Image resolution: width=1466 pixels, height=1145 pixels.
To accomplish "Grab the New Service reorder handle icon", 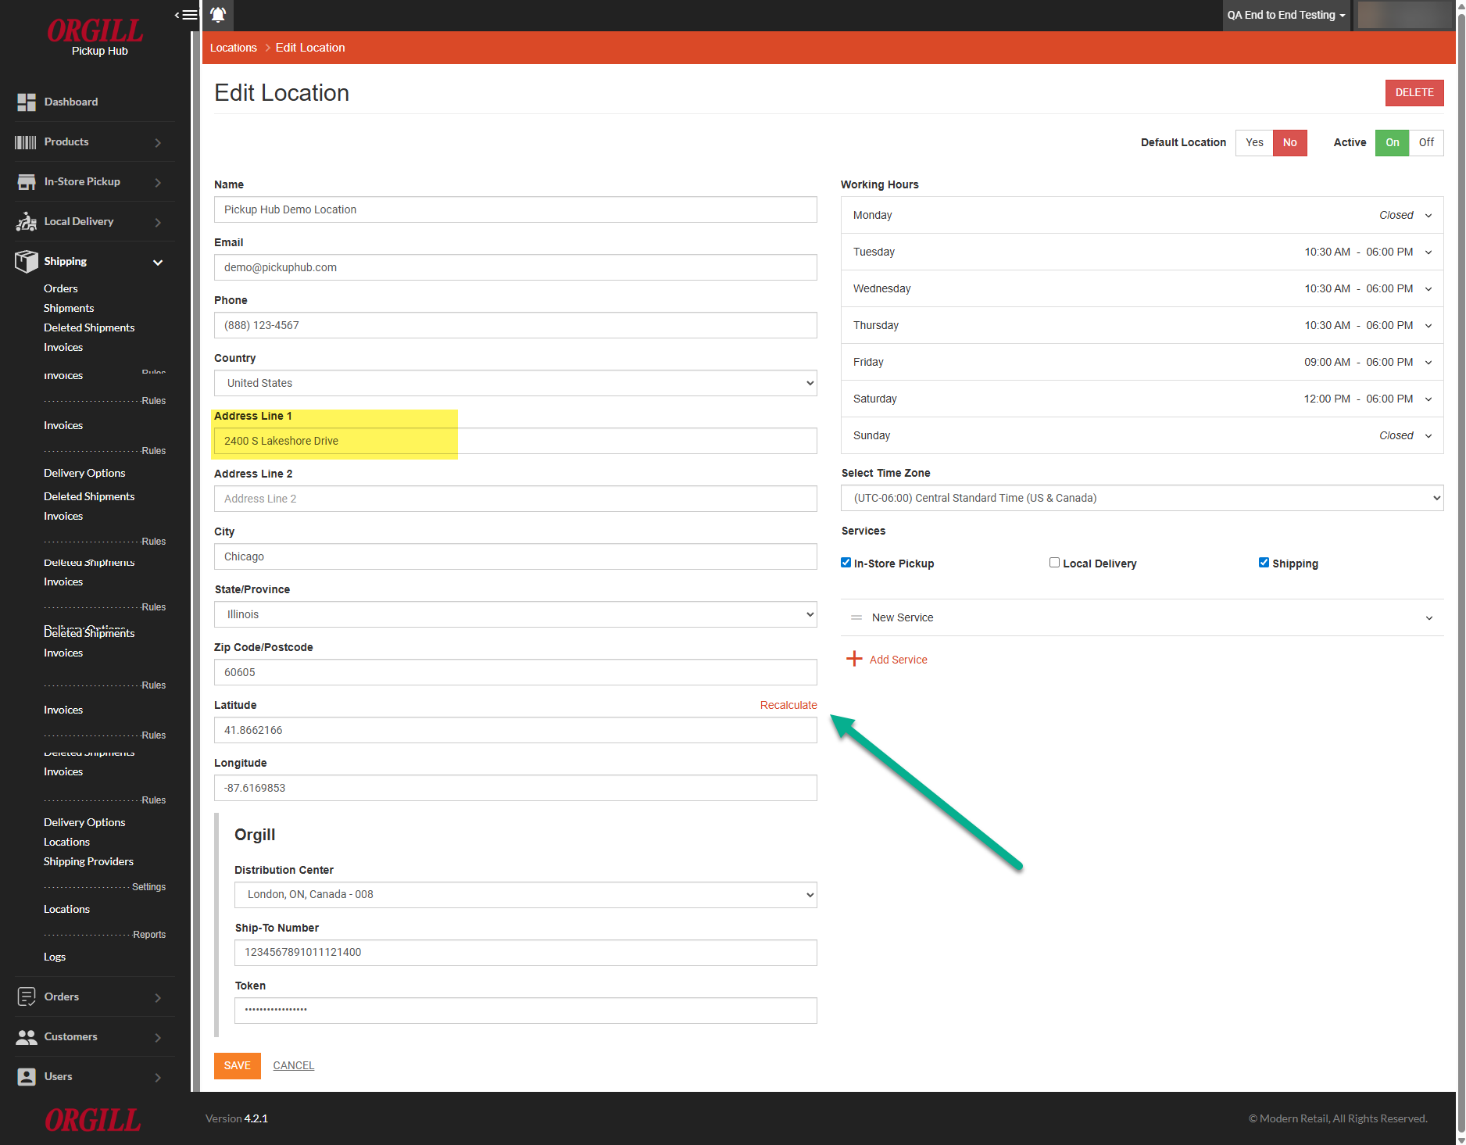I will tap(856, 617).
